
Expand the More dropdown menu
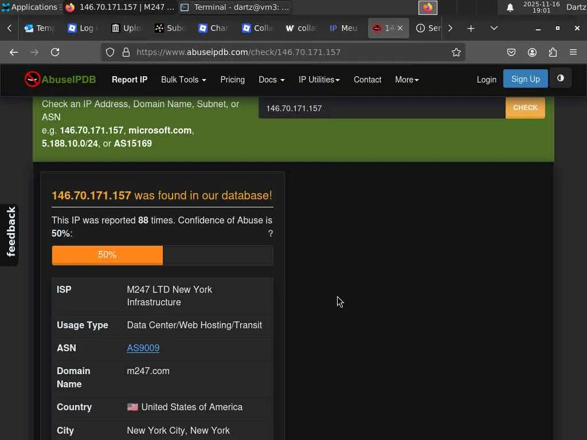[406, 80]
